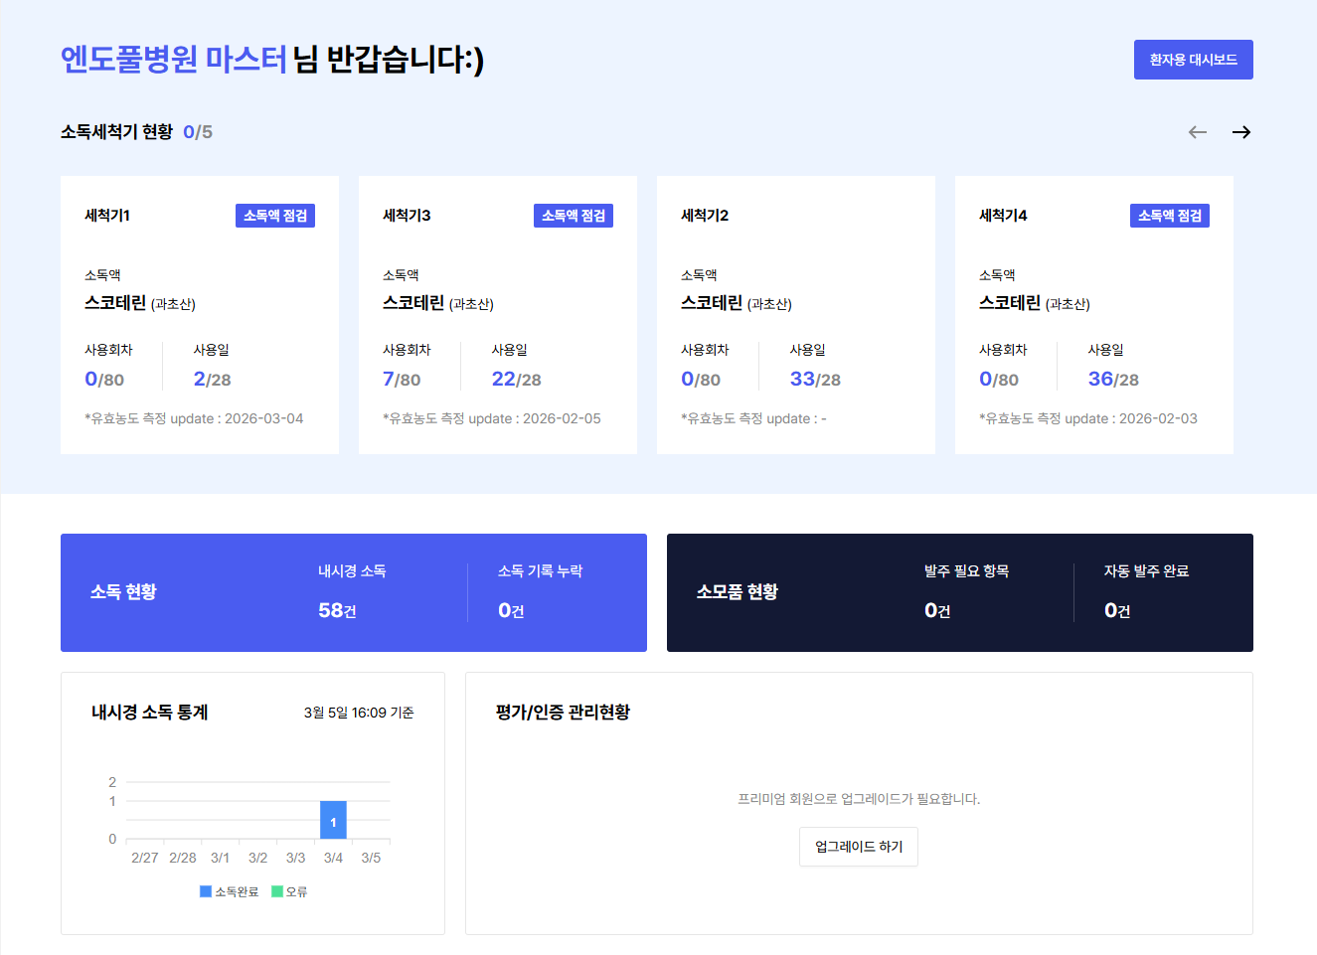Click the 소독액 점검 badge on 세척기3
1317x955 pixels.
[x=574, y=215]
